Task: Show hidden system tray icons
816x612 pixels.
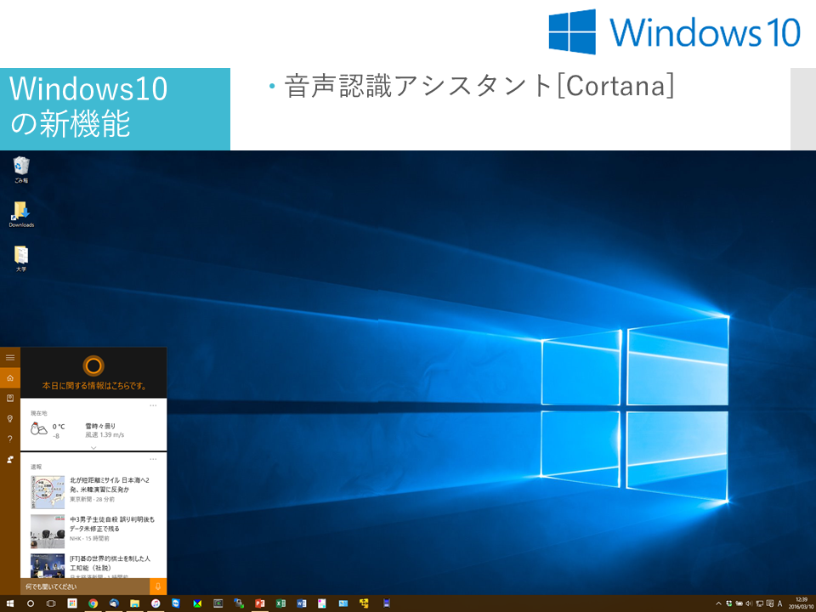Action: coord(719,603)
